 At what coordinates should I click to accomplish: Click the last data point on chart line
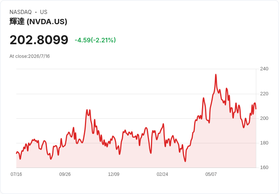[x=256, y=109]
